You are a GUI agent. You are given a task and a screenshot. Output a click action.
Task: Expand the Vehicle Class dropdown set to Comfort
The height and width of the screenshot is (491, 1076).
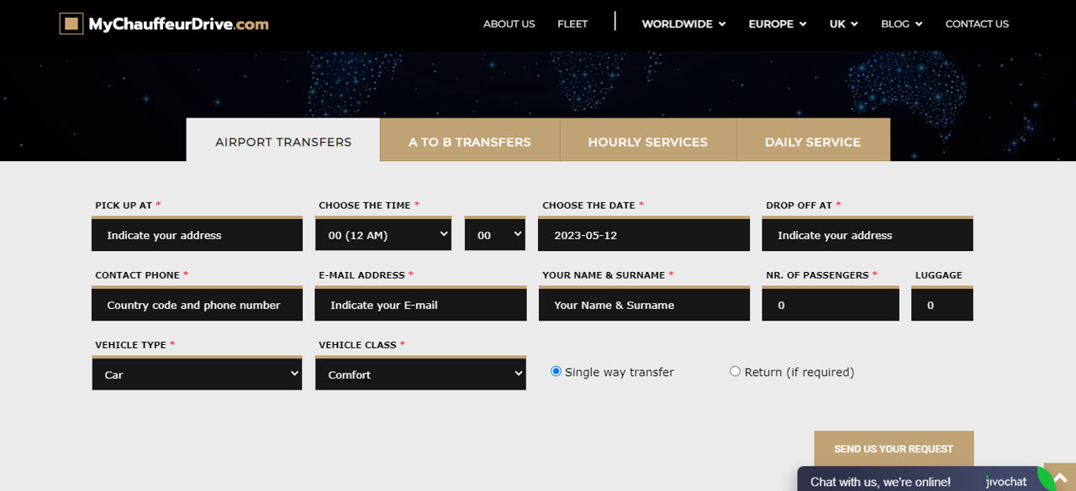point(421,374)
